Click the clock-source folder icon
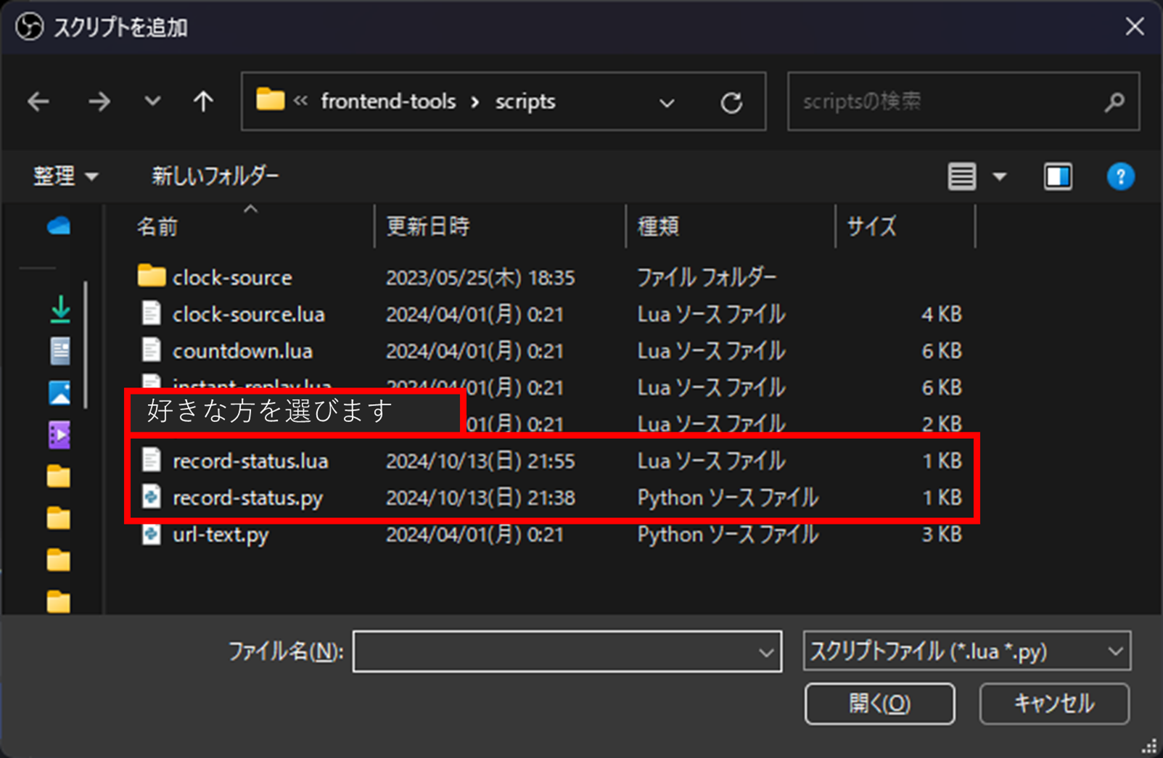The height and width of the screenshot is (758, 1163). pos(151,276)
